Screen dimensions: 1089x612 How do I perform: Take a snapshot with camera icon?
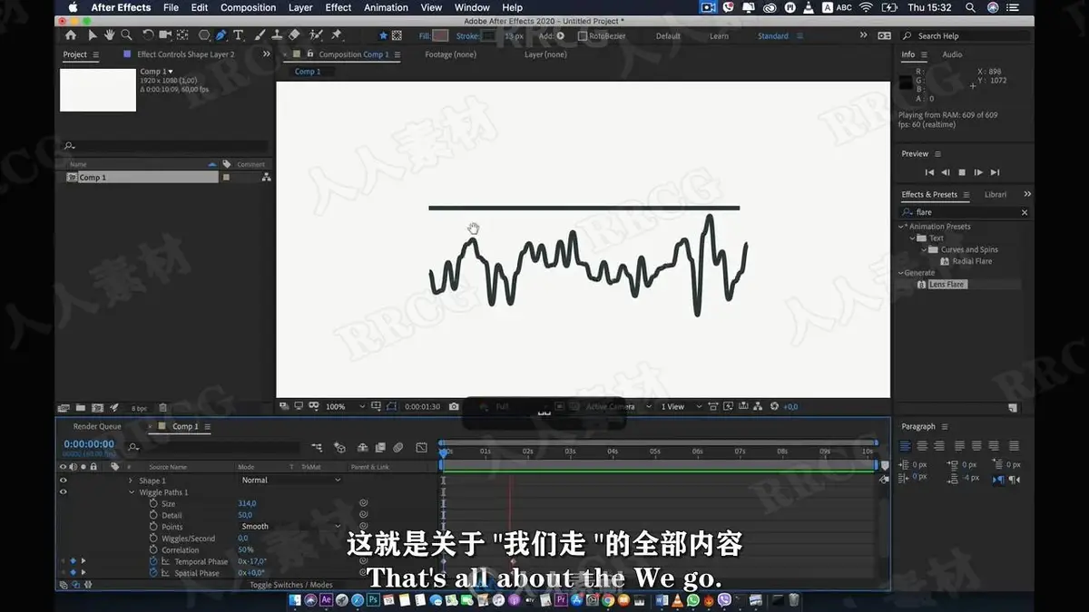[454, 406]
